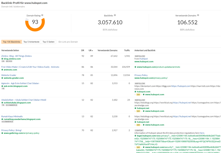
Task: Click https://hubspot.com anchor in Aşkevim row
Action: click(x=181, y=86)
